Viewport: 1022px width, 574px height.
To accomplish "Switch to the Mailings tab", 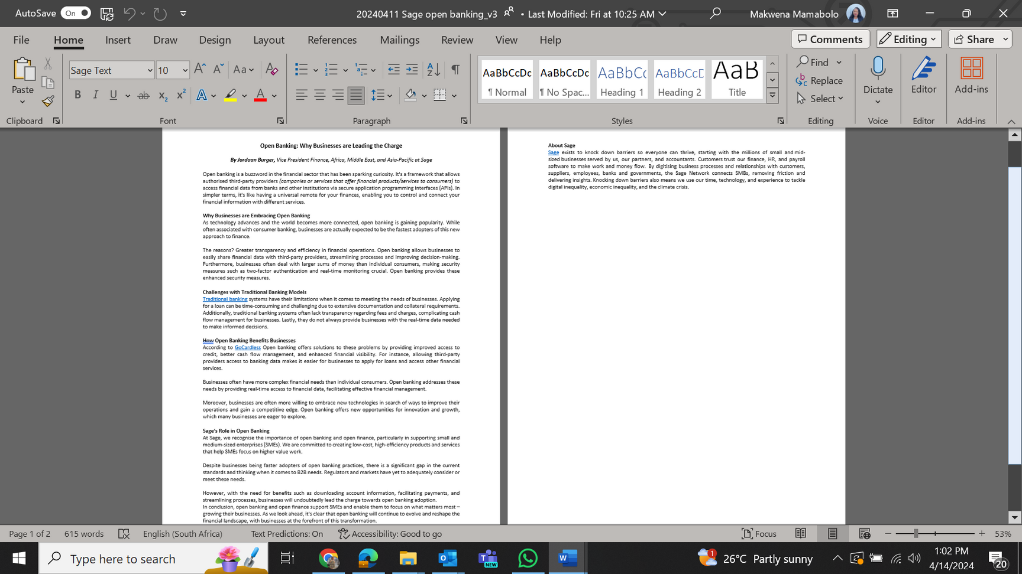I will point(400,40).
